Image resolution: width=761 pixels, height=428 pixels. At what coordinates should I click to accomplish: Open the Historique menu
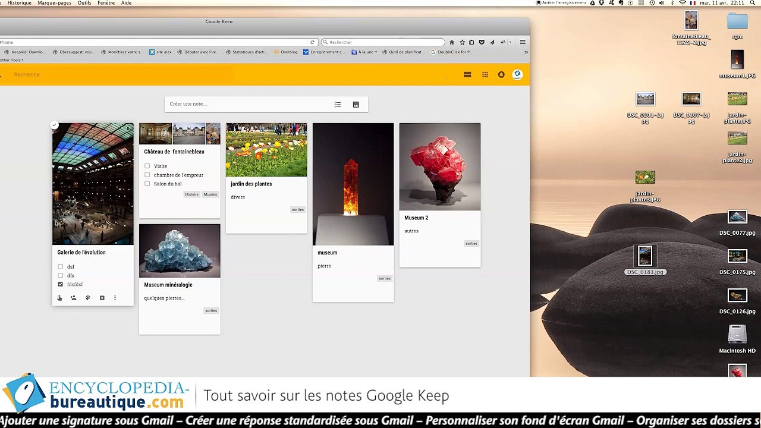19,3
